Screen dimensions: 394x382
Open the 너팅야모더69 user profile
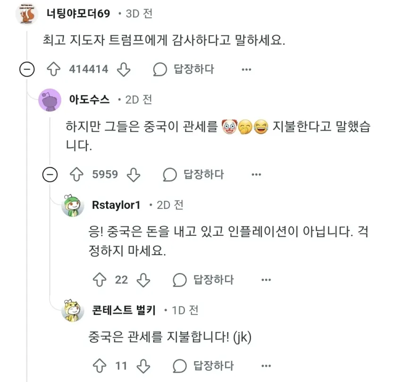pos(78,13)
